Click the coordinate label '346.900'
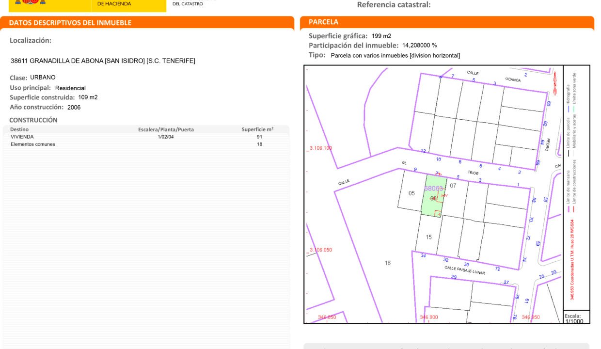Image resolution: width=601 pixels, height=349 pixels. pos(429,317)
